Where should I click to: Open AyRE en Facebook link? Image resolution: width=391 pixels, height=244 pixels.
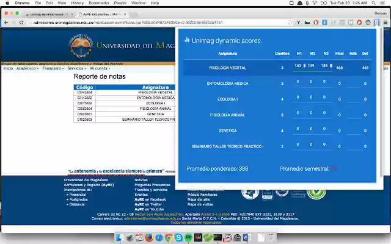[x=150, y=199]
